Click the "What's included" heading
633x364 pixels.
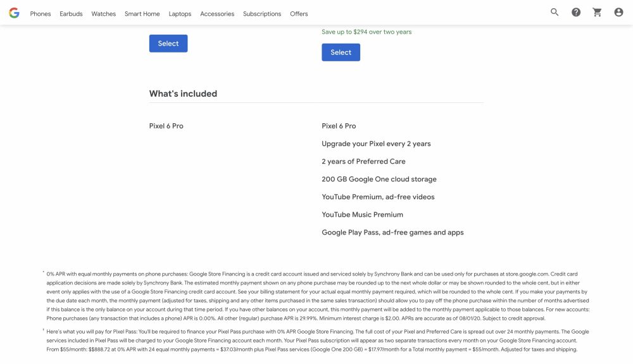(183, 94)
